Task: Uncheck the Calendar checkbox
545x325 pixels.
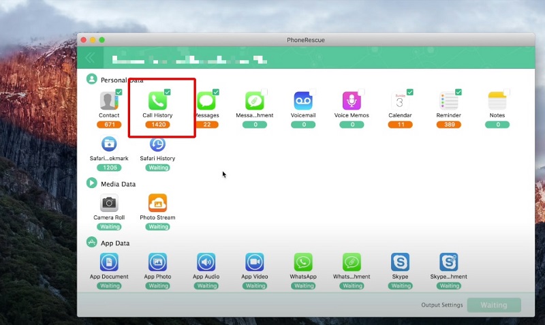Action: coord(410,92)
